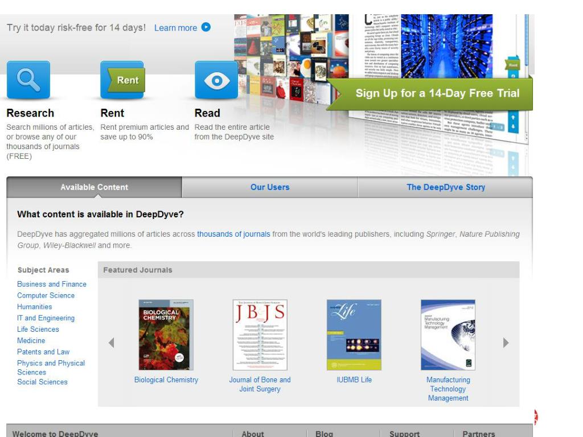Image resolution: width=583 pixels, height=437 pixels.
Task: Open the Humanities subject area
Action: pyautogui.click(x=35, y=307)
